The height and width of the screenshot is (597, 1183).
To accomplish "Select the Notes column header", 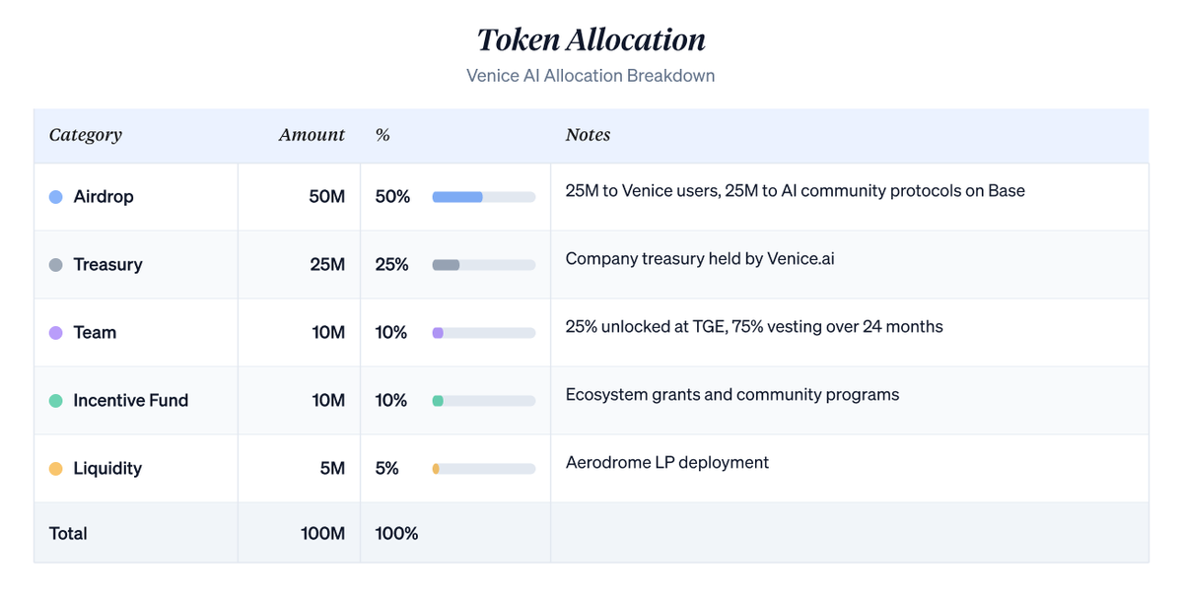I will pyautogui.click(x=588, y=135).
